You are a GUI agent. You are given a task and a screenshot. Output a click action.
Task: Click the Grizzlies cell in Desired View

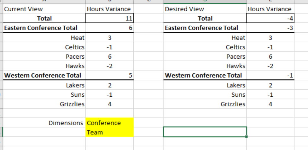tap(205, 104)
